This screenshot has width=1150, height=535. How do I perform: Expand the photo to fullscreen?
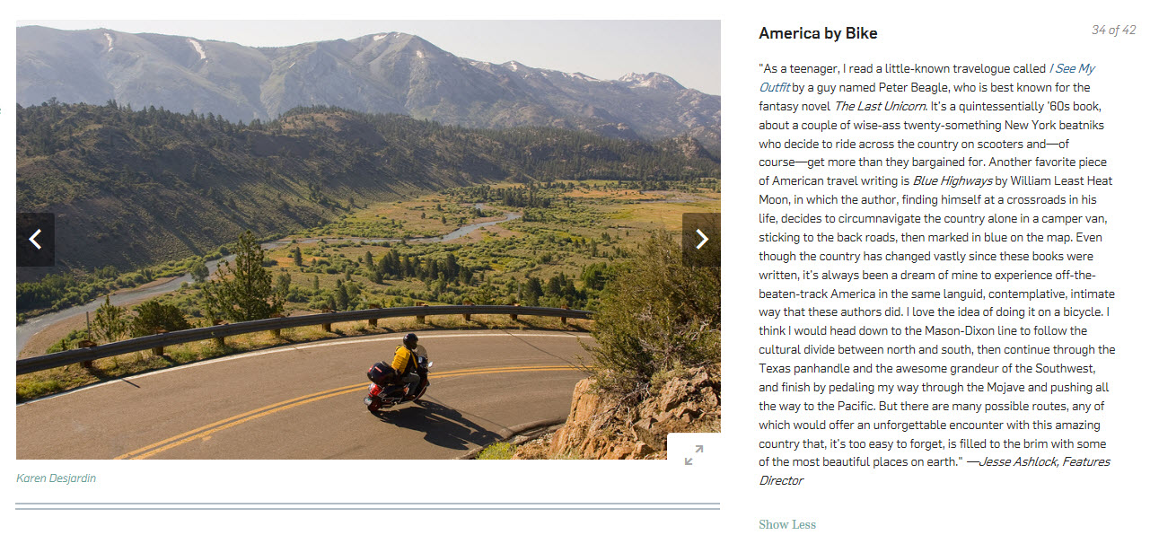point(693,455)
